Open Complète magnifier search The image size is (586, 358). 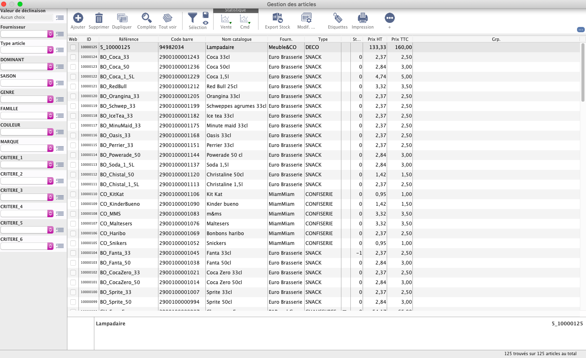click(147, 18)
